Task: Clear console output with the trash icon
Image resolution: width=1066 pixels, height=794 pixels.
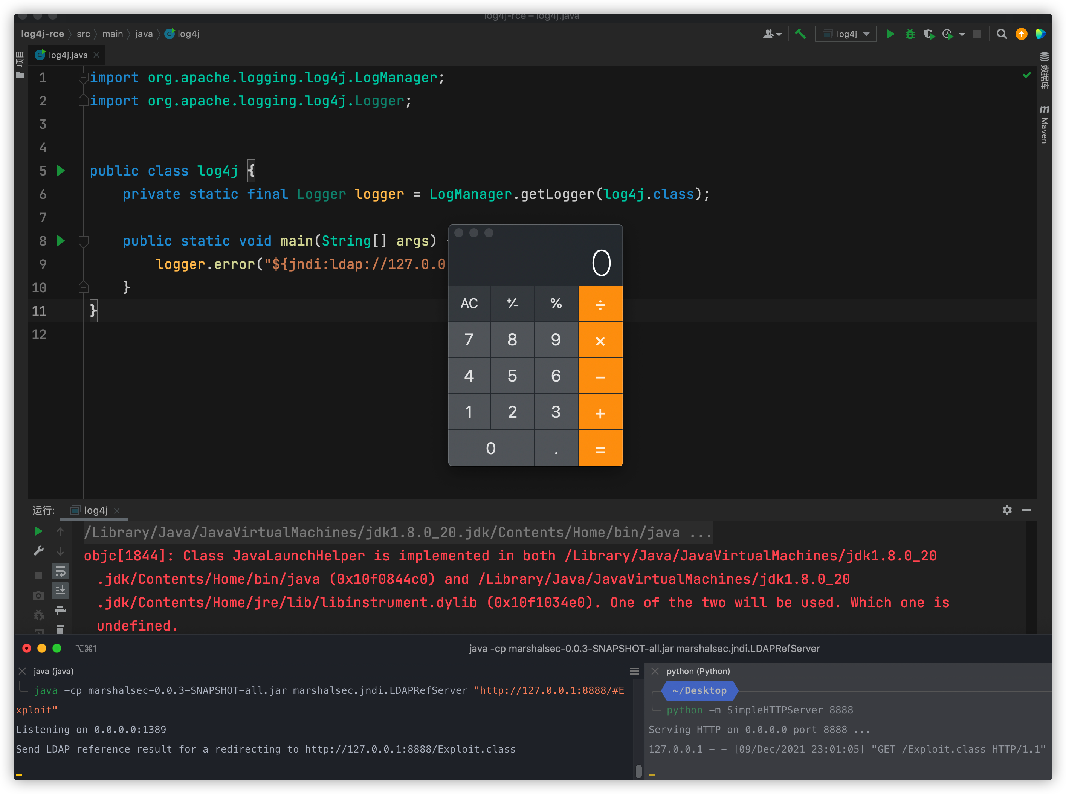Action: 61,630
